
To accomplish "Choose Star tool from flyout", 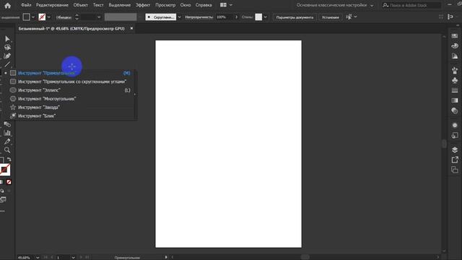I will 71,108.
